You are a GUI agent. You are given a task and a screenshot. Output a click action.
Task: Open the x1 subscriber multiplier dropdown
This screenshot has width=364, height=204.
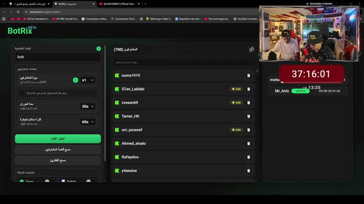88,80
